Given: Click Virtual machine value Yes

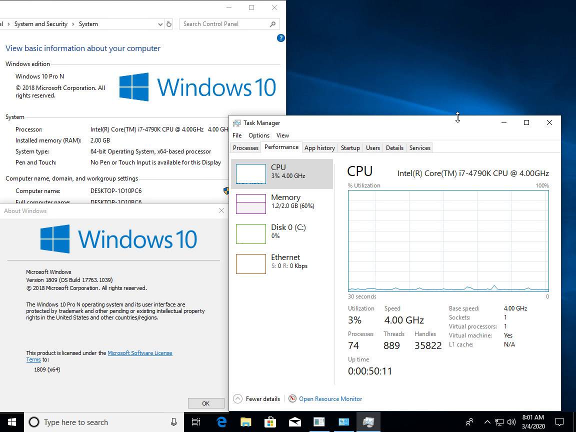Looking at the screenshot, I should click(x=508, y=335).
